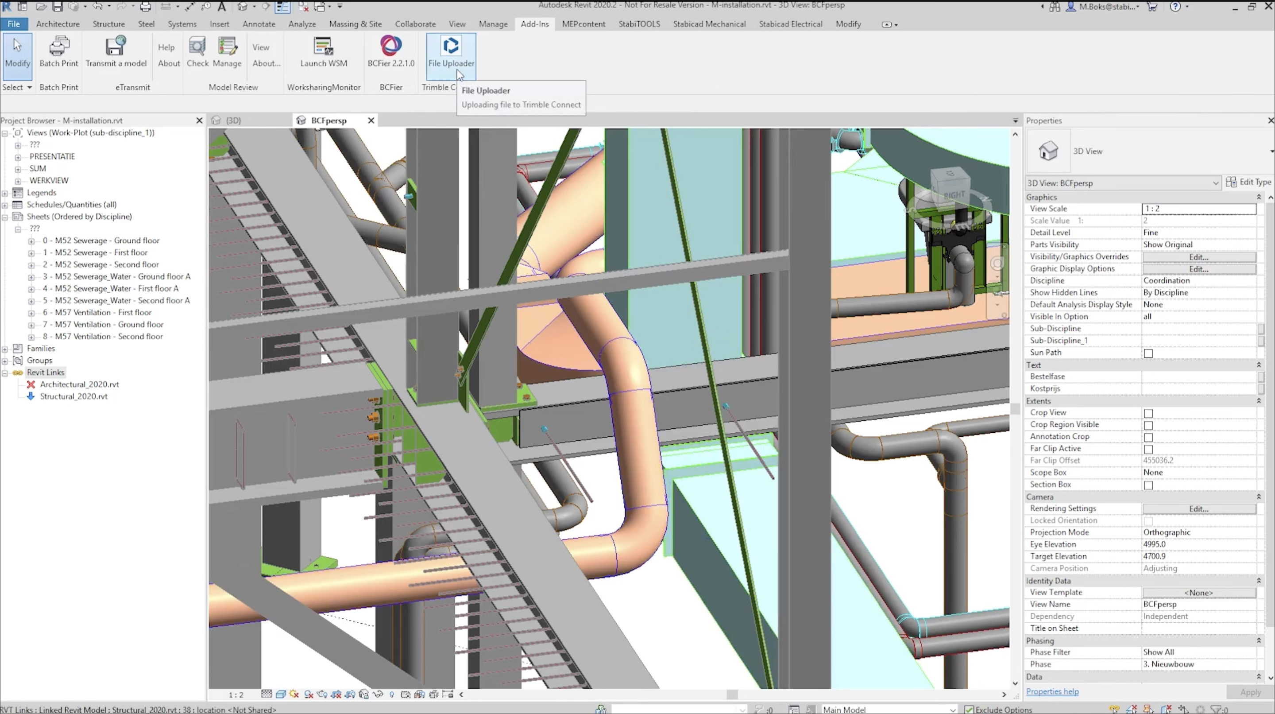This screenshot has height=714, width=1275.
Task: Open Info Center help question mark
Action: (x=1175, y=7)
